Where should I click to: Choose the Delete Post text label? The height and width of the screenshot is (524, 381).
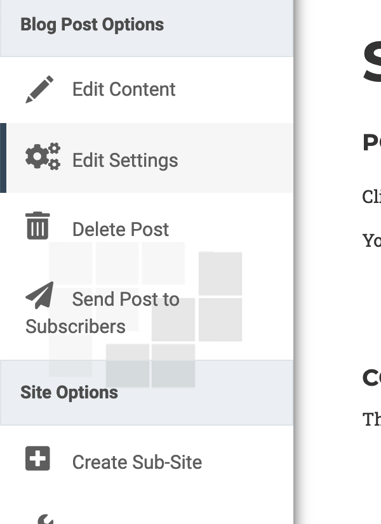(x=121, y=229)
